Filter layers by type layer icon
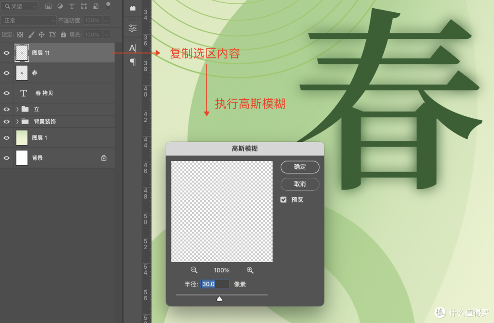This screenshot has height=323, width=494. 72,6
